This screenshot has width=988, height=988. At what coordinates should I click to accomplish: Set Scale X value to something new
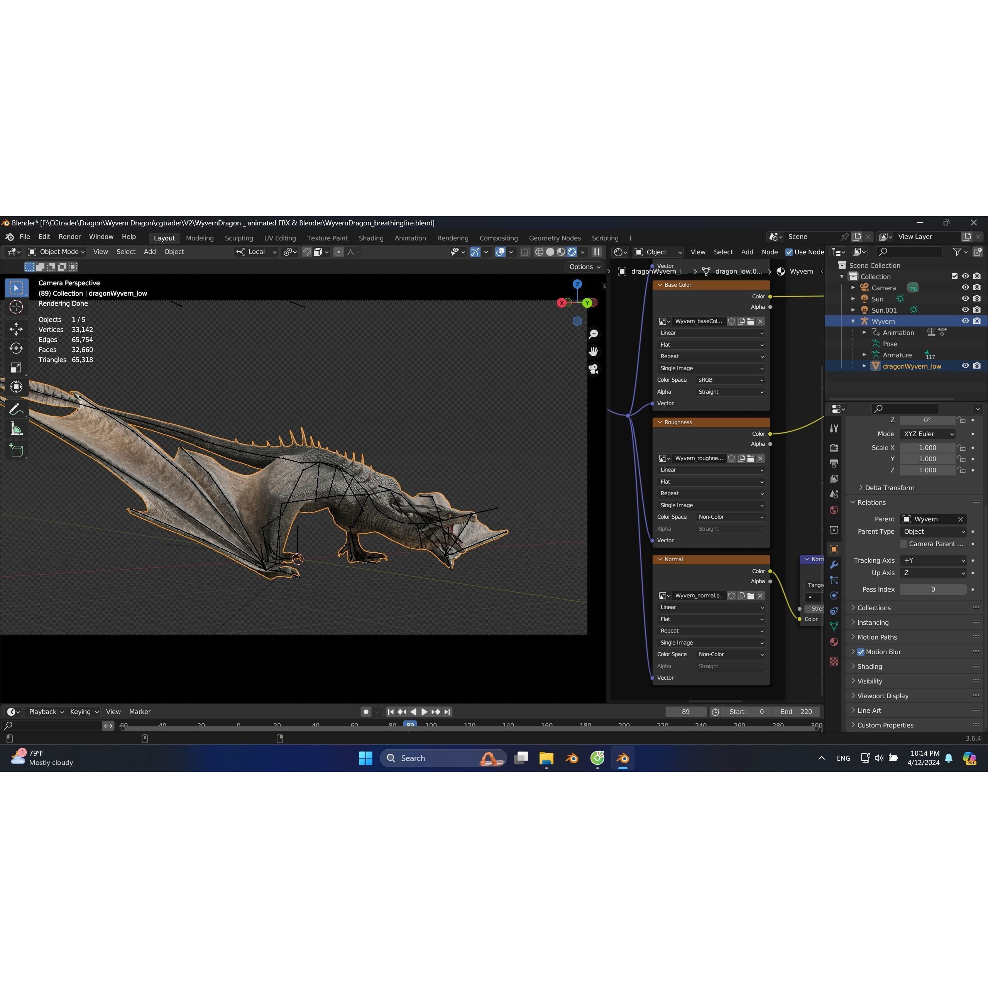[927, 447]
